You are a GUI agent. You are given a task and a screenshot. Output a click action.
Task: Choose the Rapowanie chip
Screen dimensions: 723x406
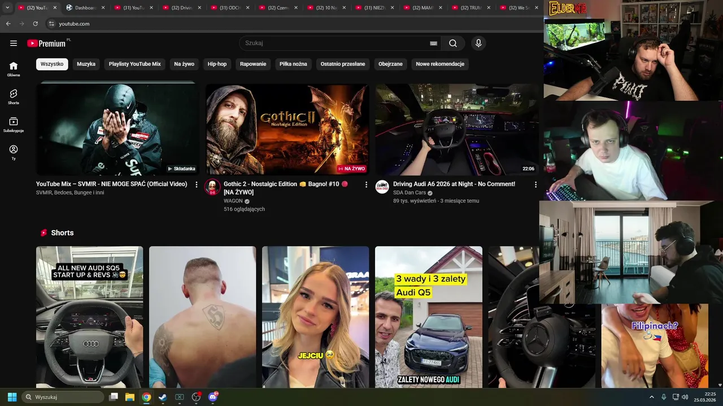(x=253, y=64)
